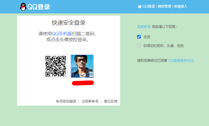The height and width of the screenshot is (126, 209).
Task: Click the QQ手机版 link
Action: [x=62, y=34]
